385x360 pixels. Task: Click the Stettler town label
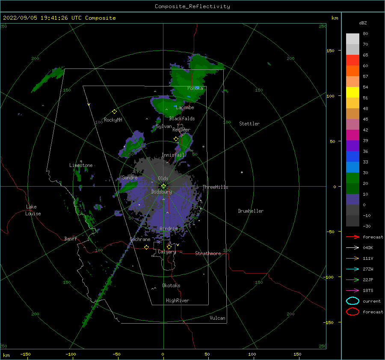click(x=249, y=124)
